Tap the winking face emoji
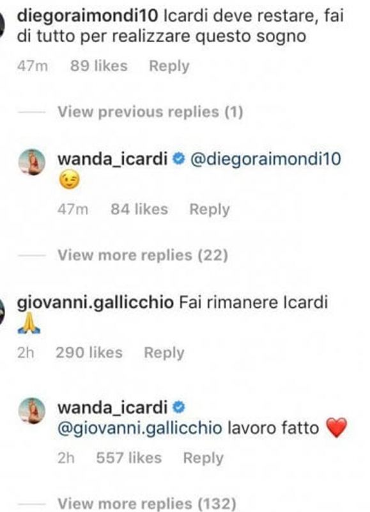The width and height of the screenshot is (370, 512). (x=69, y=181)
